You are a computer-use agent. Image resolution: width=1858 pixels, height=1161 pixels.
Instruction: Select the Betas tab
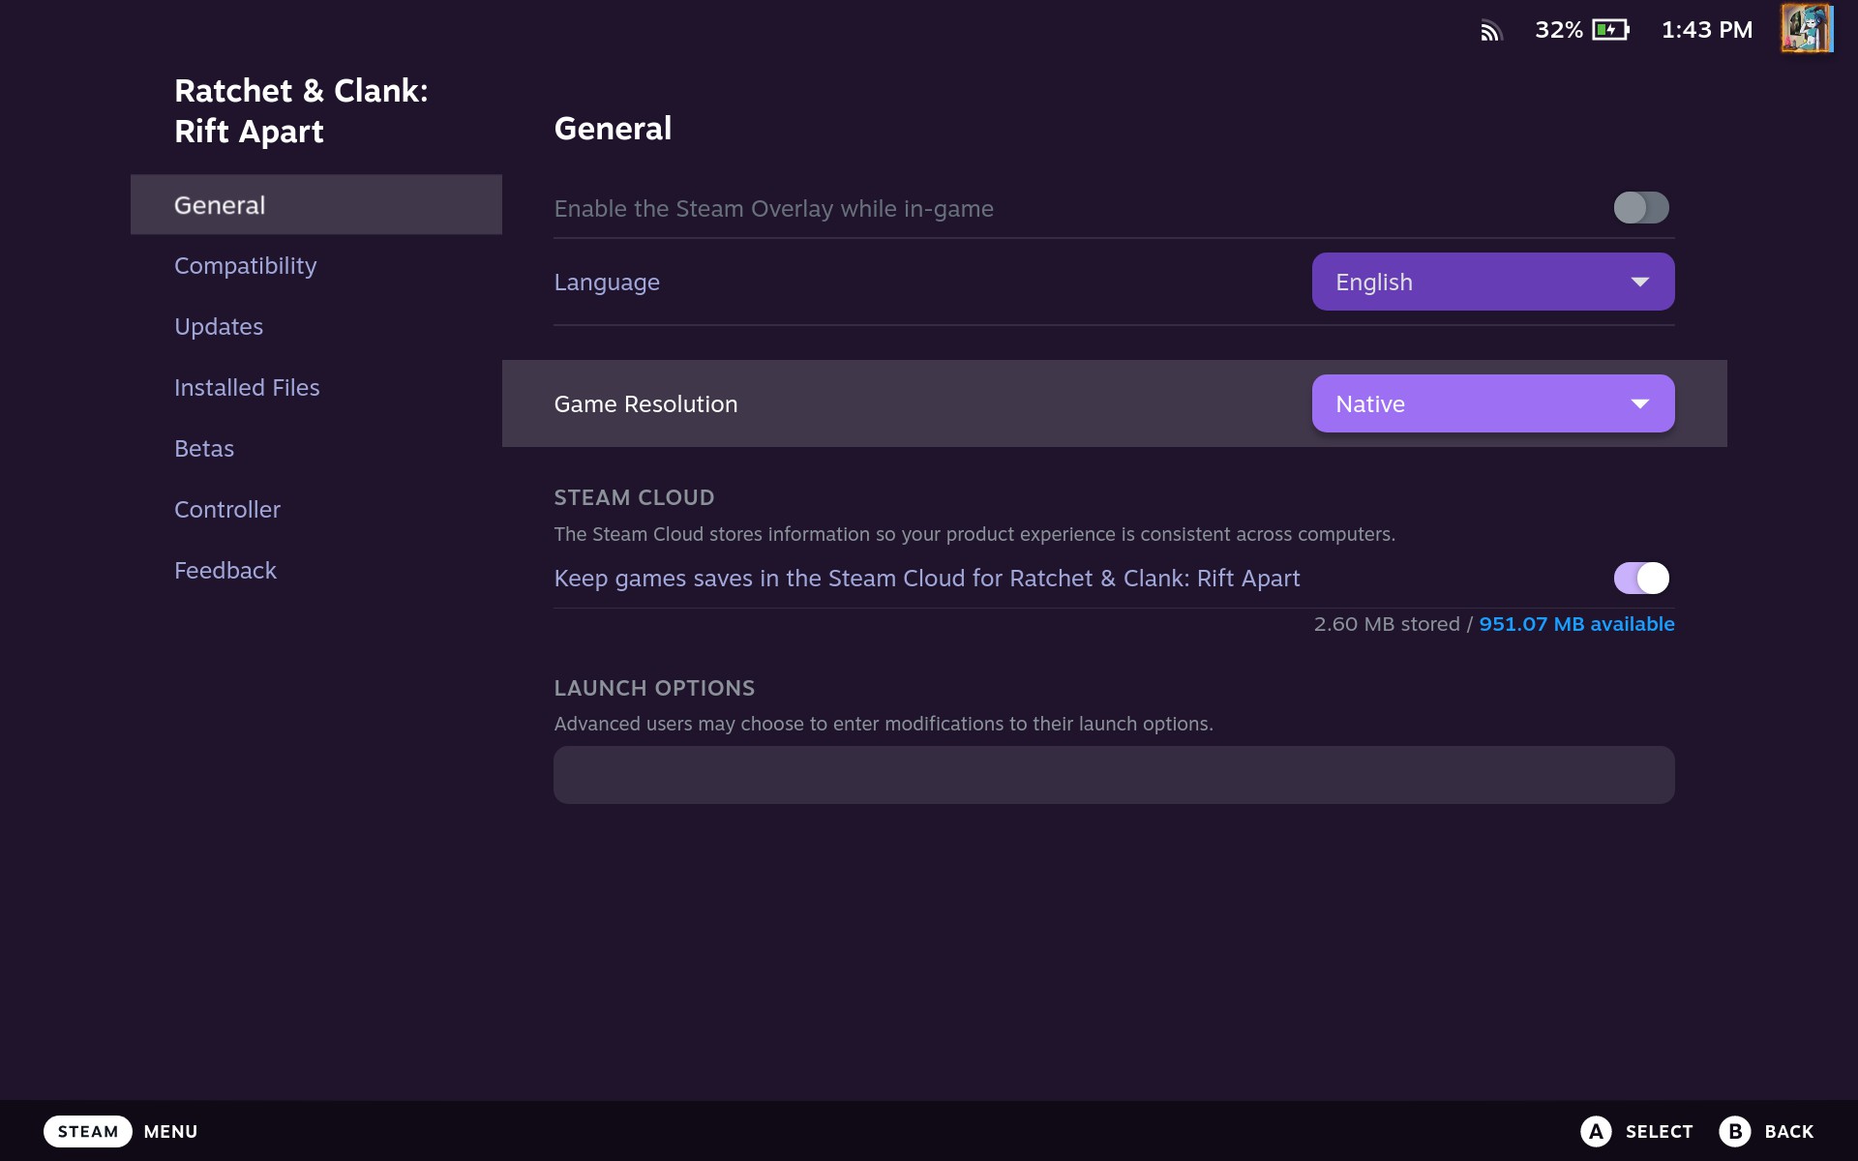coord(315,448)
